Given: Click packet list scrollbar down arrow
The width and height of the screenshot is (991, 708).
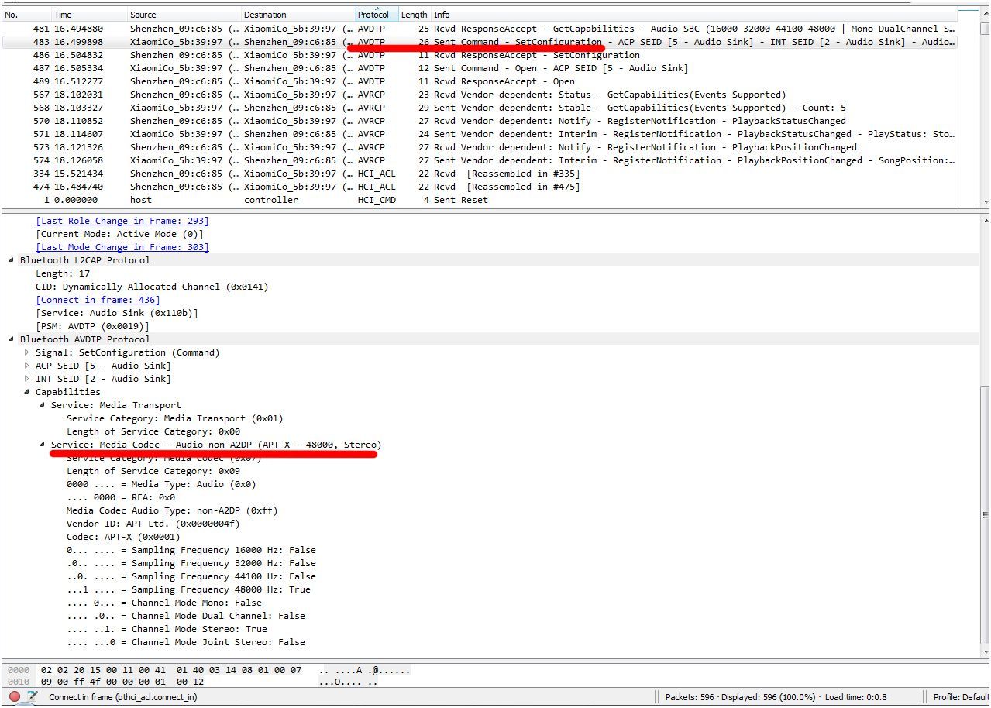Looking at the screenshot, I should pyautogui.click(x=986, y=201).
